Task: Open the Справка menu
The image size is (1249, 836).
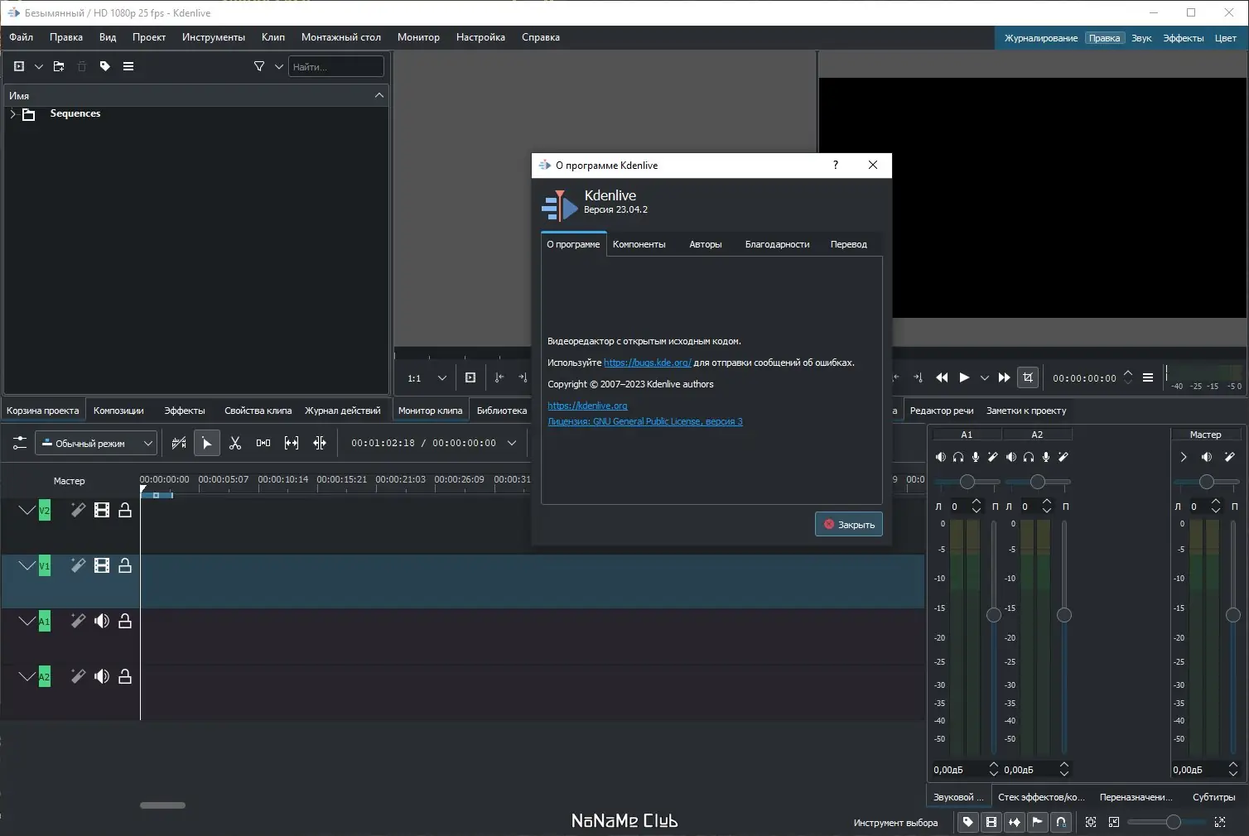Action: tap(541, 37)
